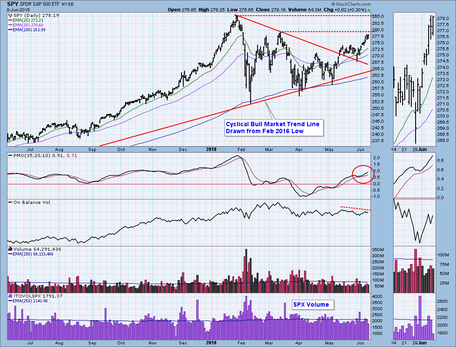
Task: Click the !TOVOLSPX 1791.37 label
Action: click(38, 296)
